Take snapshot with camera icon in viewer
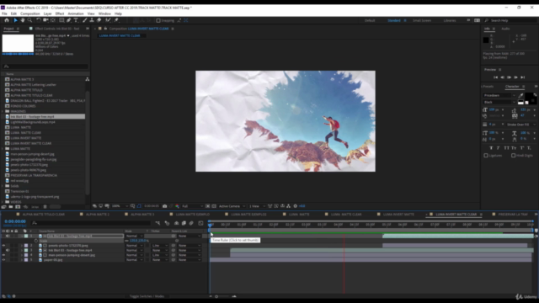Viewport: 539px width, 303px height. coord(165,206)
